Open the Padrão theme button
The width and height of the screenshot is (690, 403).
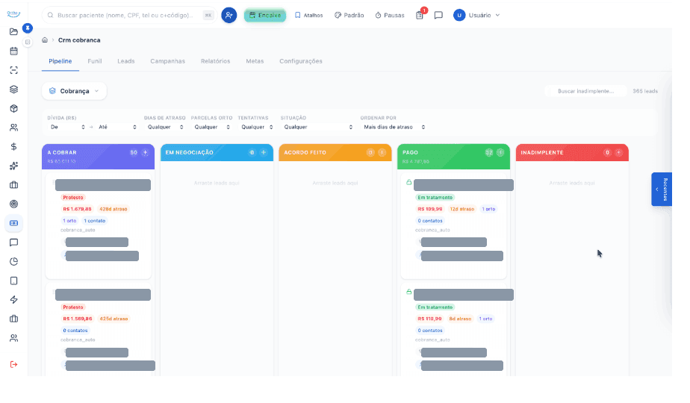[349, 15]
